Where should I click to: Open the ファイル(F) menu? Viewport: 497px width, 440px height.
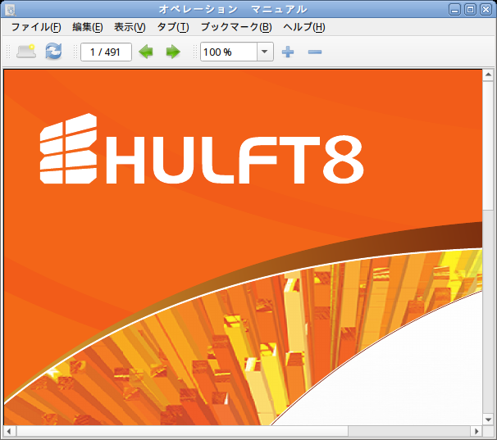36,27
